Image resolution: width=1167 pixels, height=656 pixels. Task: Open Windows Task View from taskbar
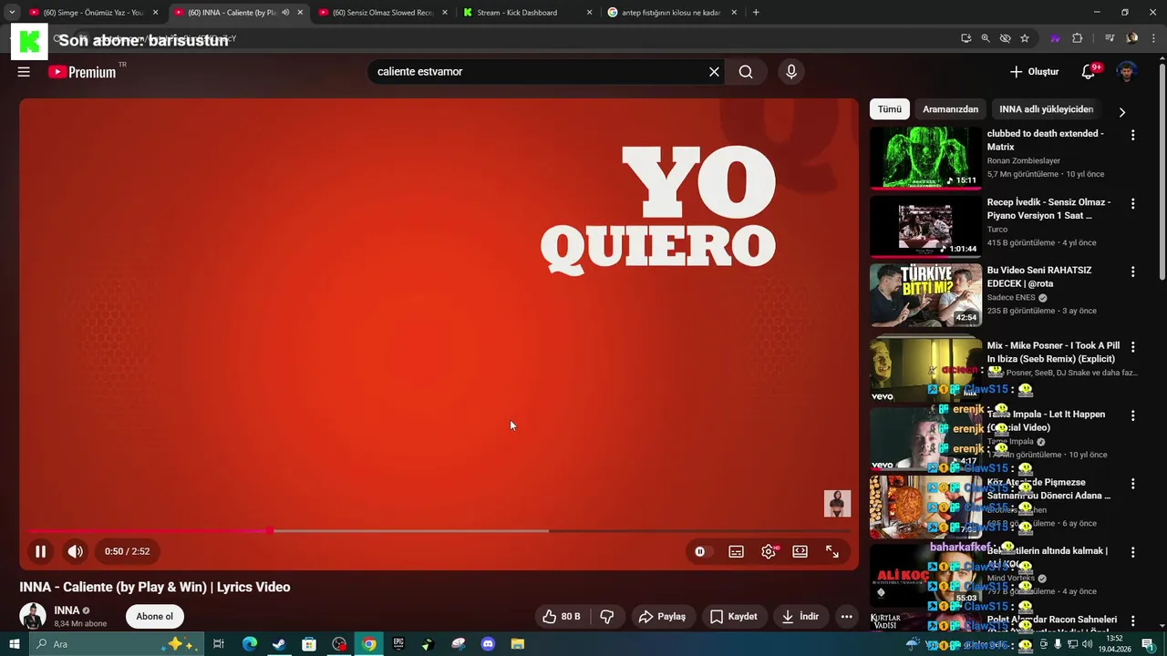coord(219,644)
